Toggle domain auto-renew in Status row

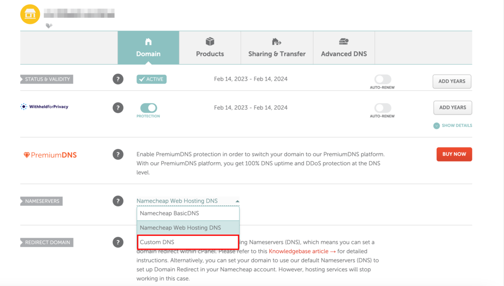coord(382,79)
